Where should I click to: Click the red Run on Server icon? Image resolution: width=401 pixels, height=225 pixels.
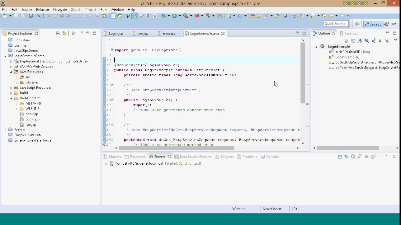(x=207, y=16)
